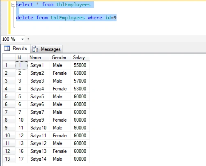This screenshot has width=206, height=166.
Task: Select row header number 13
Action: click(9, 159)
